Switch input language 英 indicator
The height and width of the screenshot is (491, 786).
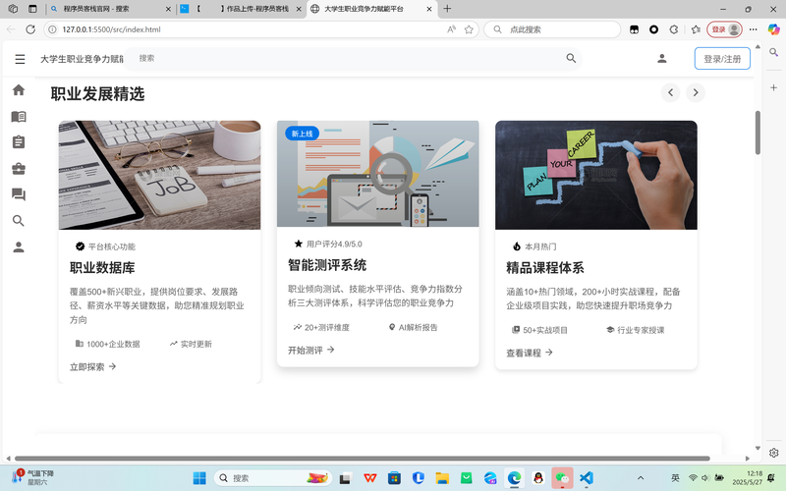pyautogui.click(x=675, y=478)
